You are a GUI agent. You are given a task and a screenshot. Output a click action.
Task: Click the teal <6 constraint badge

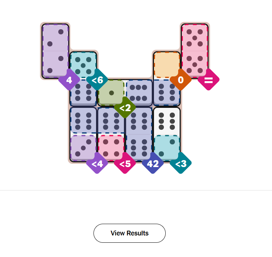pyautogui.click(x=97, y=79)
